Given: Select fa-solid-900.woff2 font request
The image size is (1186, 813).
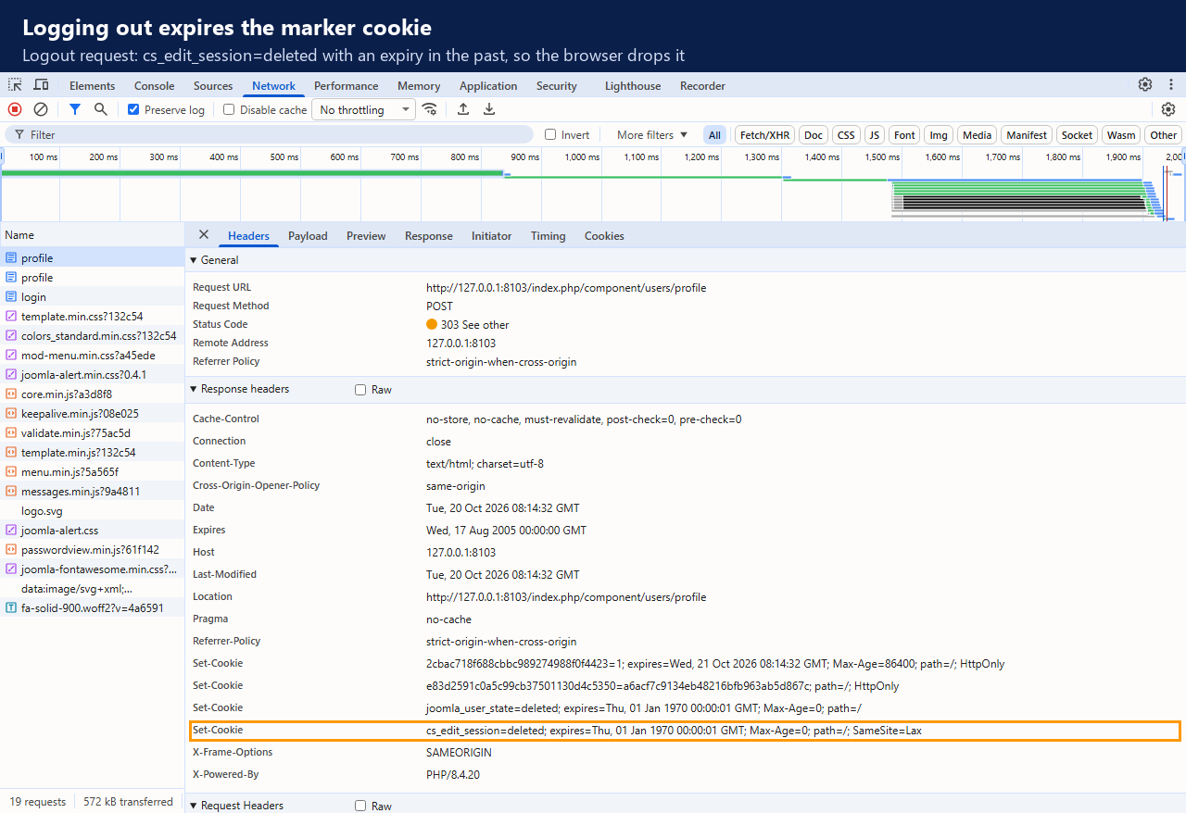Looking at the screenshot, I should pos(93,608).
